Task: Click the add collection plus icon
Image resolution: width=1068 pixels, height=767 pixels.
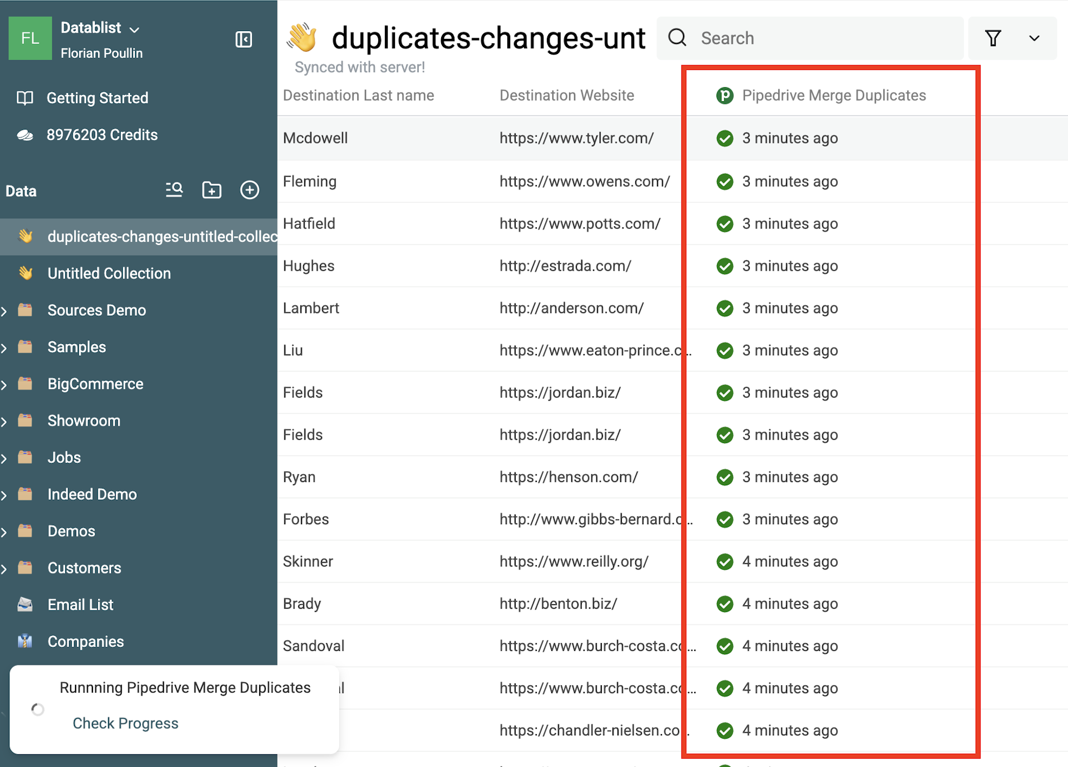Action: pos(249,190)
